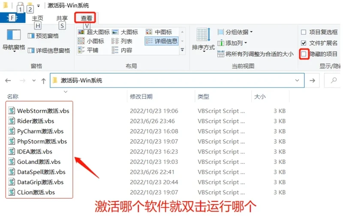Switch to the Share tab (共享)
Image resolution: width=343 pixels, height=216 pixels.
click(62, 18)
